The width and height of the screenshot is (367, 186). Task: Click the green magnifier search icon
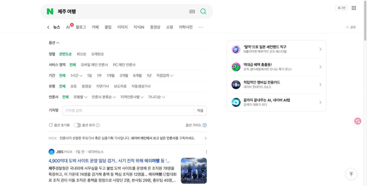pyautogui.click(x=203, y=11)
